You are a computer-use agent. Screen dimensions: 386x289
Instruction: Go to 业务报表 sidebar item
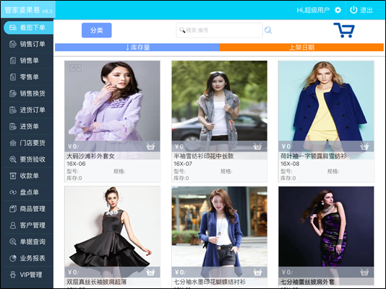coord(29,258)
